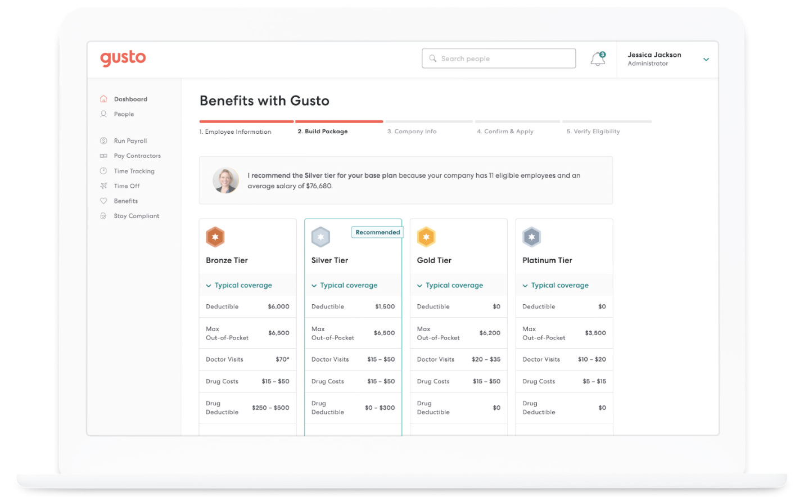Click the Pay Contractors cash icon
Screen dimensions: 804x497
click(x=103, y=156)
